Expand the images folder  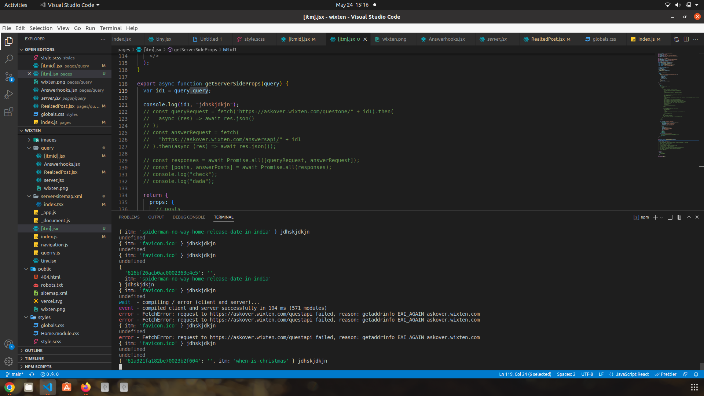point(29,140)
